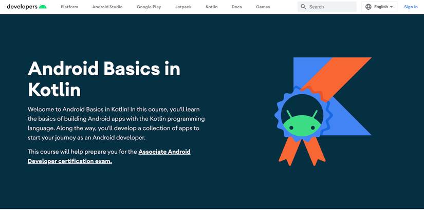Expand the English language dropdown
The height and width of the screenshot is (210, 424).
[379, 7]
